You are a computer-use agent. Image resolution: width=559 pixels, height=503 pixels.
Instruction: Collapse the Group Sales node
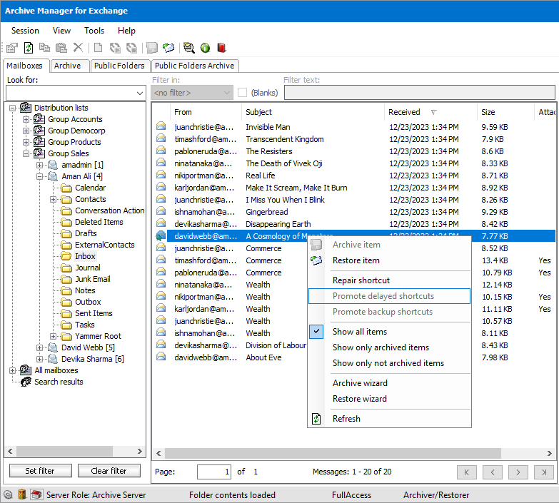[26, 153]
